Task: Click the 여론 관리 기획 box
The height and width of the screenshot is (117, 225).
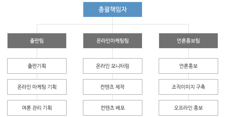Action: 37,108
